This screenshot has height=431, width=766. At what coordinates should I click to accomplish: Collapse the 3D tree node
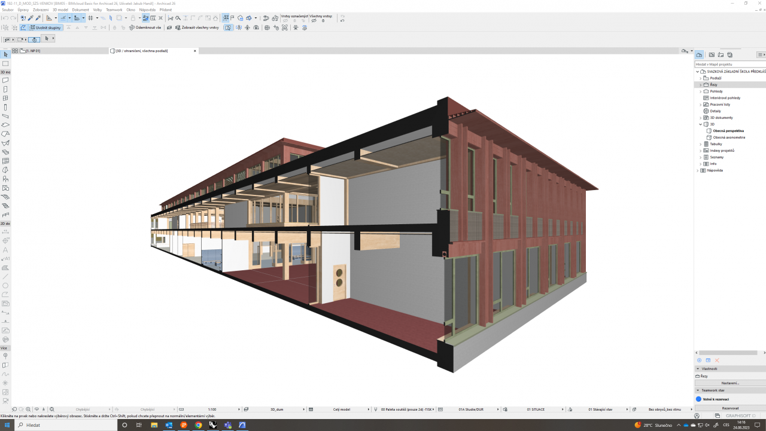pos(700,124)
